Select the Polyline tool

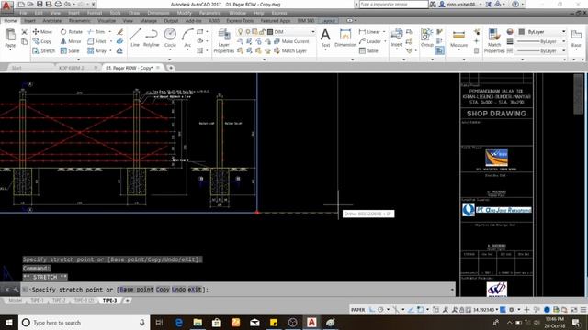[x=151, y=38]
